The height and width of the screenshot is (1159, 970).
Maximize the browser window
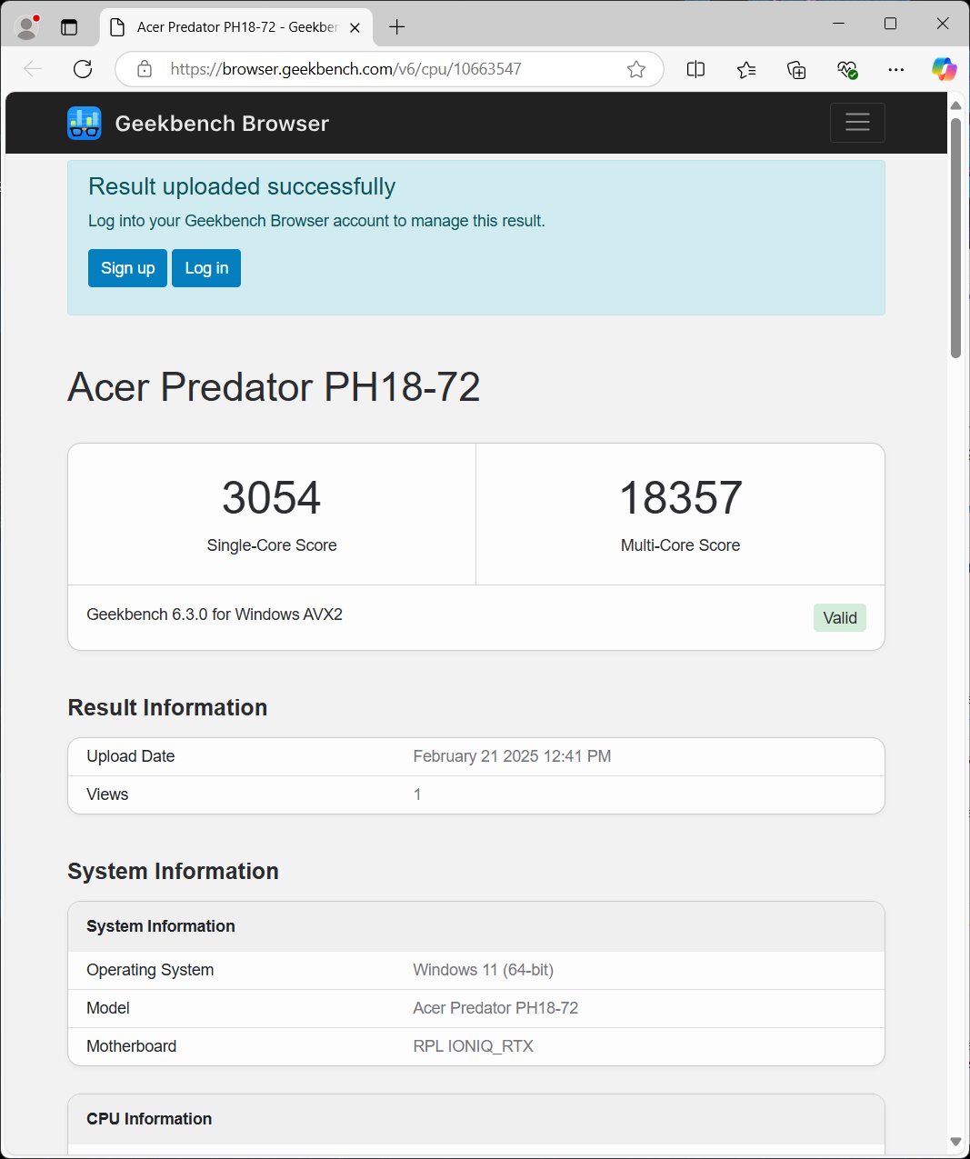pyautogui.click(x=891, y=24)
